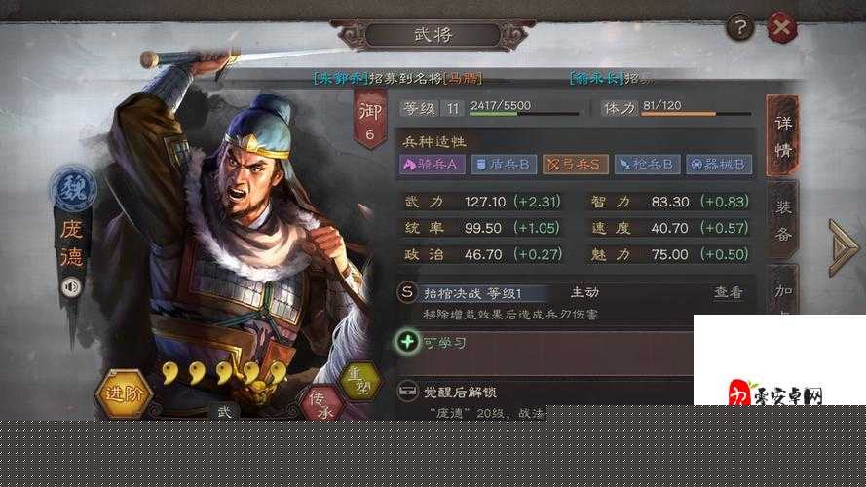Select the 骑兵A troop aptitude badge
The width and height of the screenshot is (866, 487).
coord(432,165)
